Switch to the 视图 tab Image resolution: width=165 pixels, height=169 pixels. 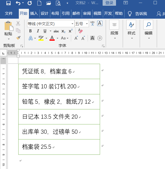[97, 13]
